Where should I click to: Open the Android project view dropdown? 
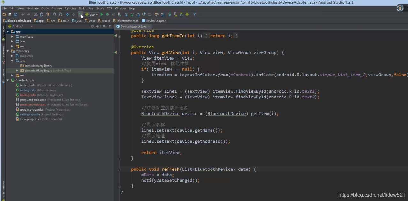pyautogui.click(x=20, y=26)
